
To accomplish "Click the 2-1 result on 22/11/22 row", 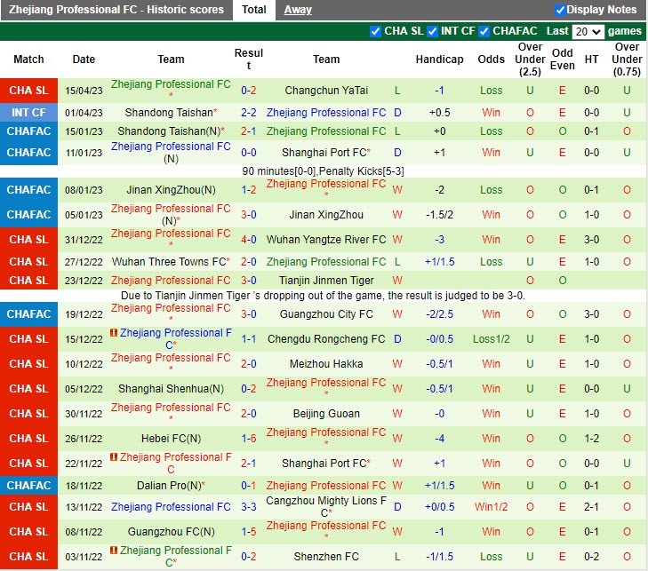I will (x=248, y=464).
